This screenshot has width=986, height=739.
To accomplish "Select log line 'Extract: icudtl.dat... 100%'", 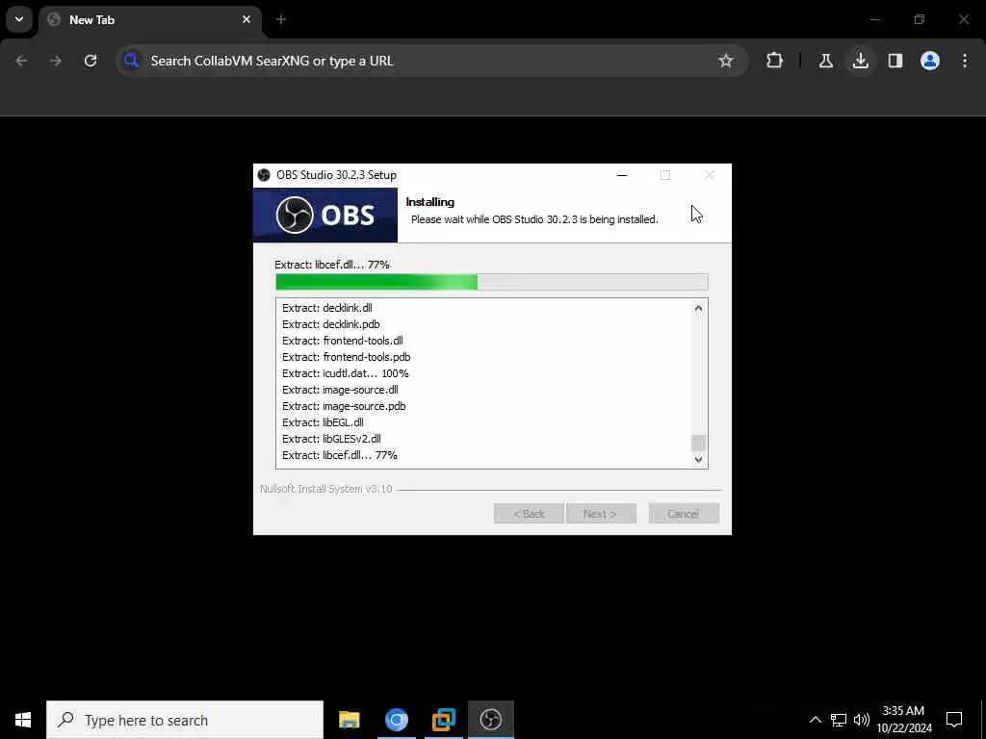I will (346, 373).
